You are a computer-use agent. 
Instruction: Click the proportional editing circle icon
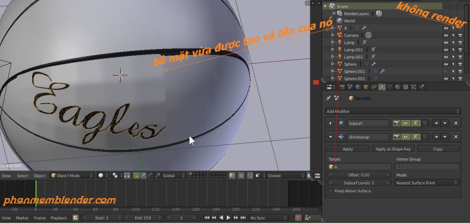coord(241,175)
